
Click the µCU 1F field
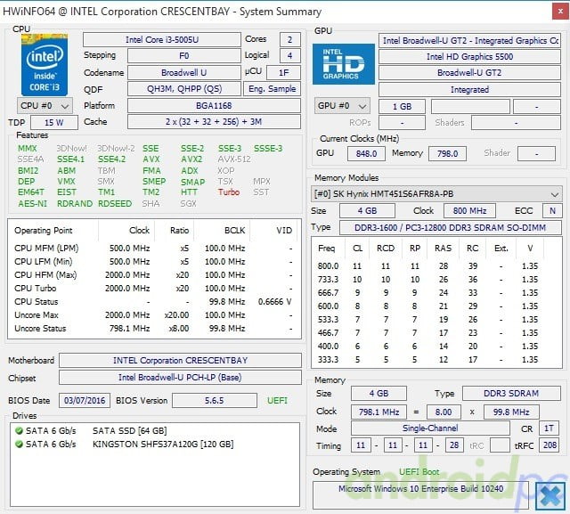[x=283, y=72]
